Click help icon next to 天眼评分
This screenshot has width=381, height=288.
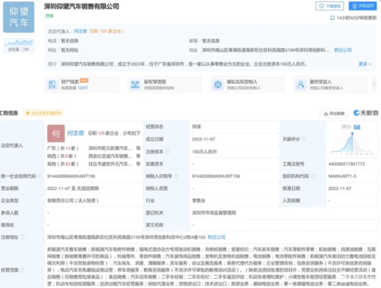tap(304, 139)
